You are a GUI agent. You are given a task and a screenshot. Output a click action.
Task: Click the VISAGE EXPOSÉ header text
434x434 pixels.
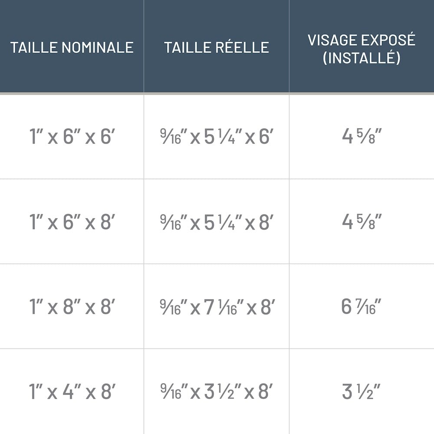[362, 40]
